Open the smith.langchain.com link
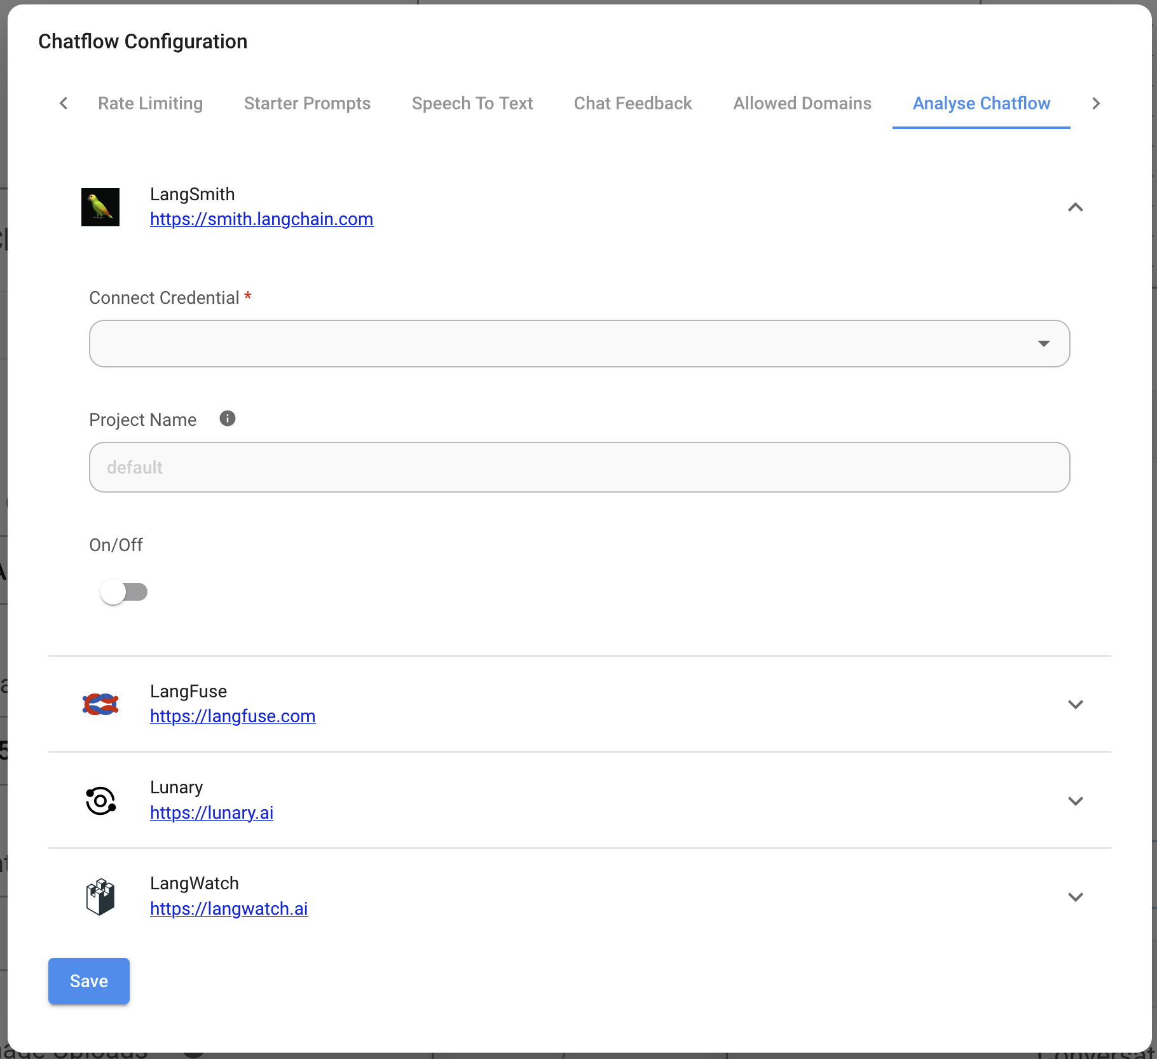Screen dimensions: 1157x1059 click(x=261, y=219)
